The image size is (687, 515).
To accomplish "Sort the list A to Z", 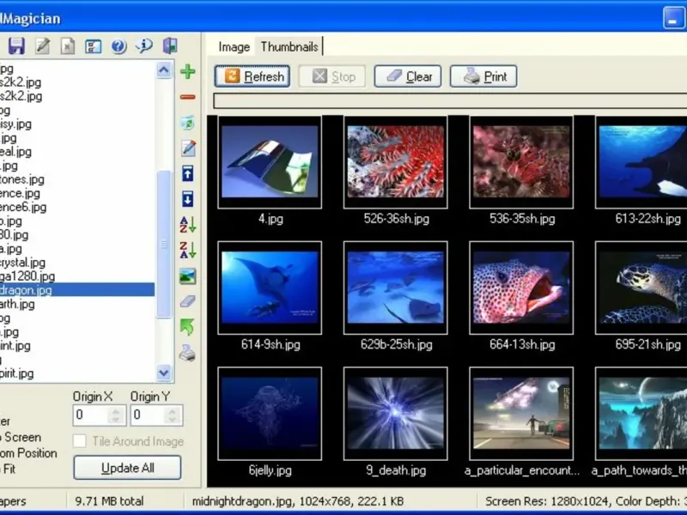I will pos(187,225).
